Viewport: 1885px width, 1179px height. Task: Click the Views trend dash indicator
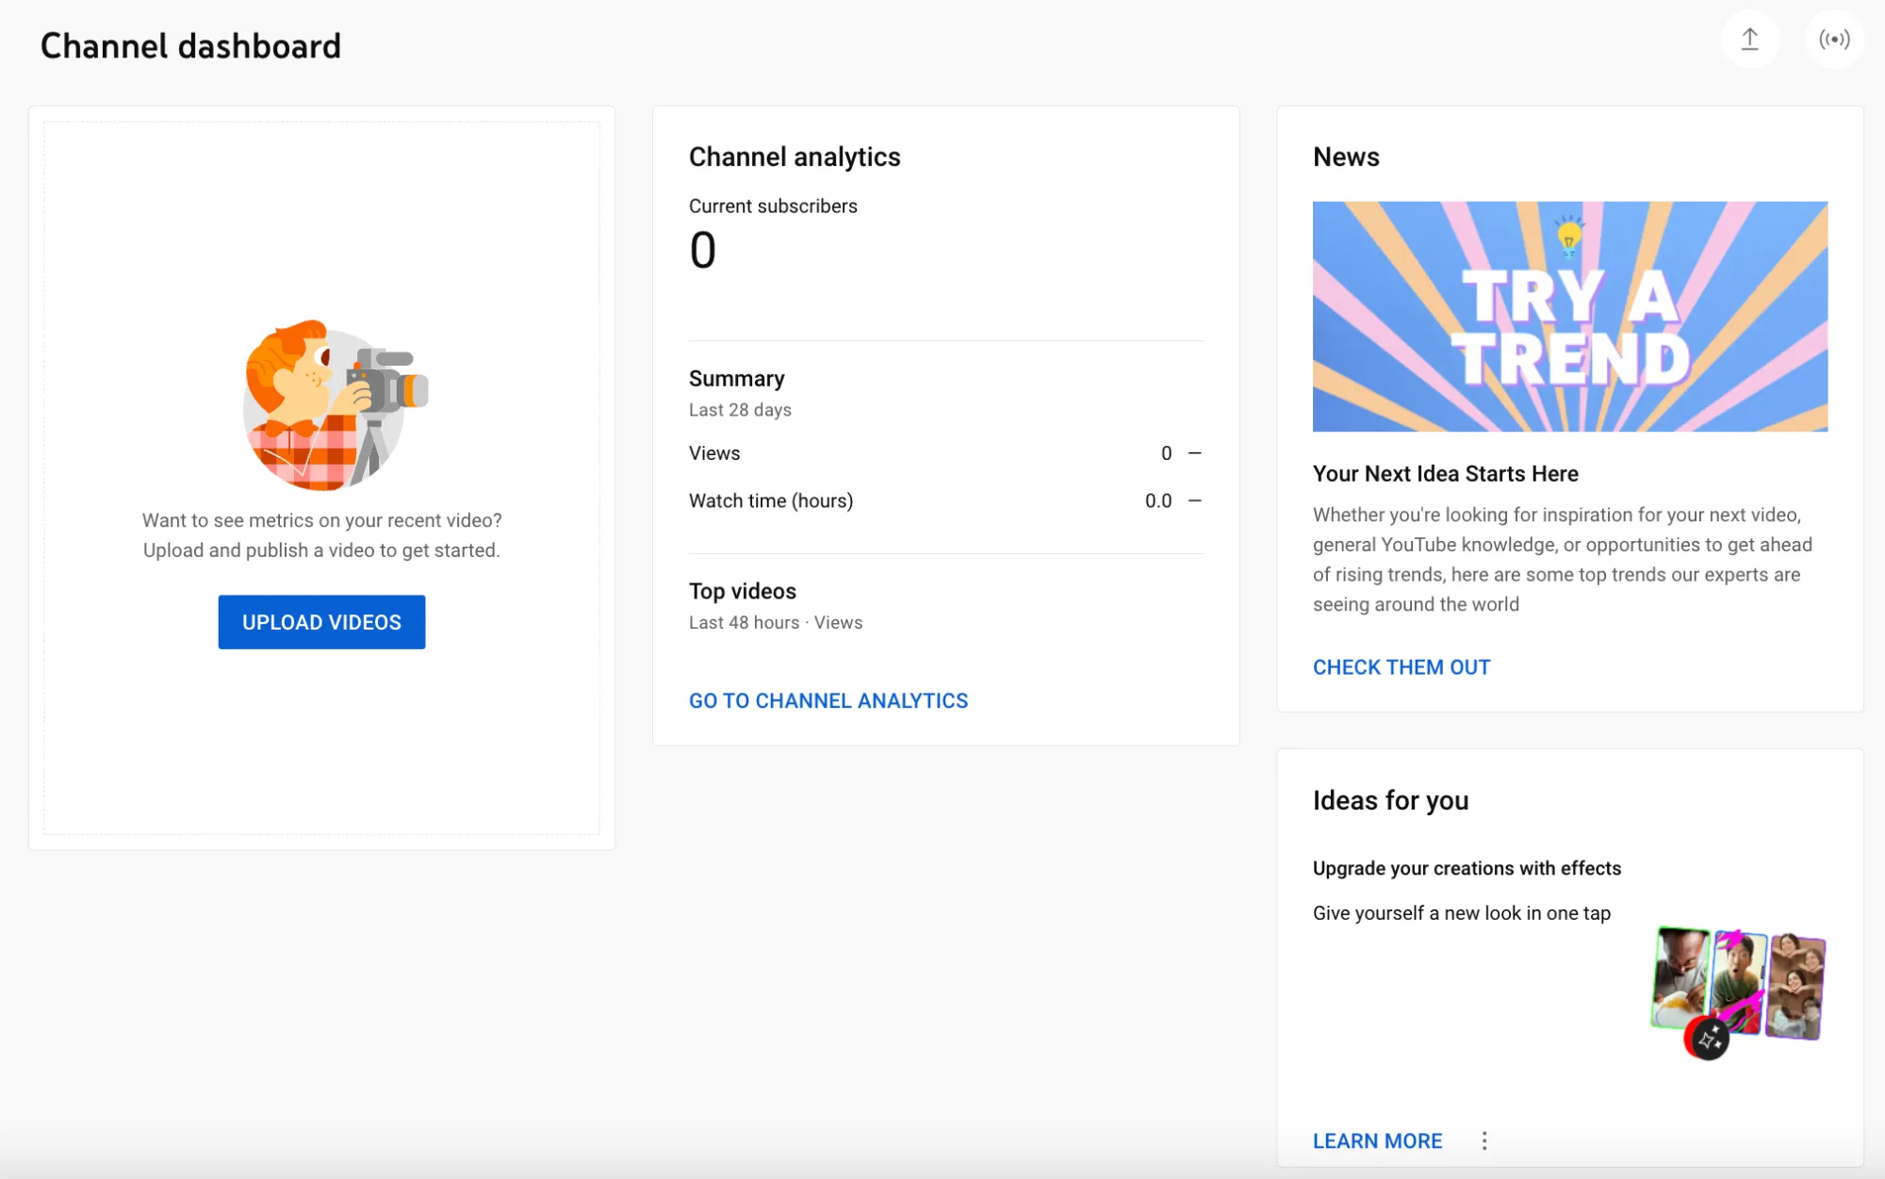(1194, 453)
